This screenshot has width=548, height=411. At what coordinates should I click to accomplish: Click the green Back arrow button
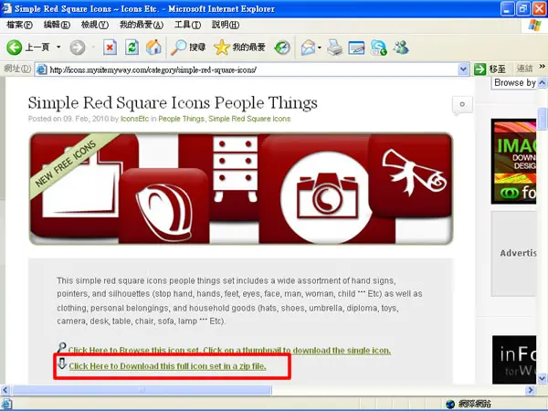tap(15, 47)
